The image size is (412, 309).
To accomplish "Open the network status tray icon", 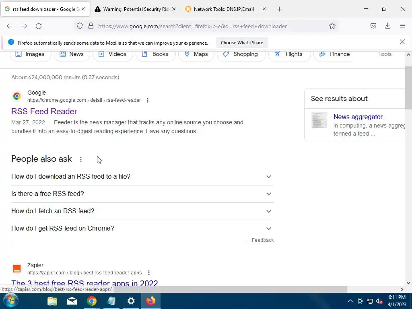I will pos(370,301).
